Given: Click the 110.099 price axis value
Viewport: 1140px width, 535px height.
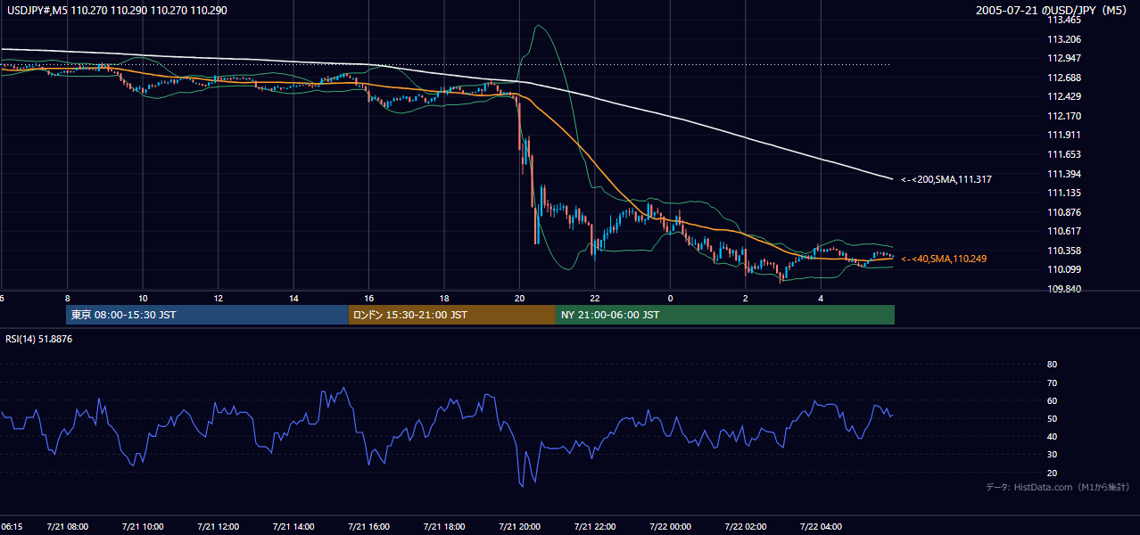Looking at the screenshot, I should point(1064,269).
